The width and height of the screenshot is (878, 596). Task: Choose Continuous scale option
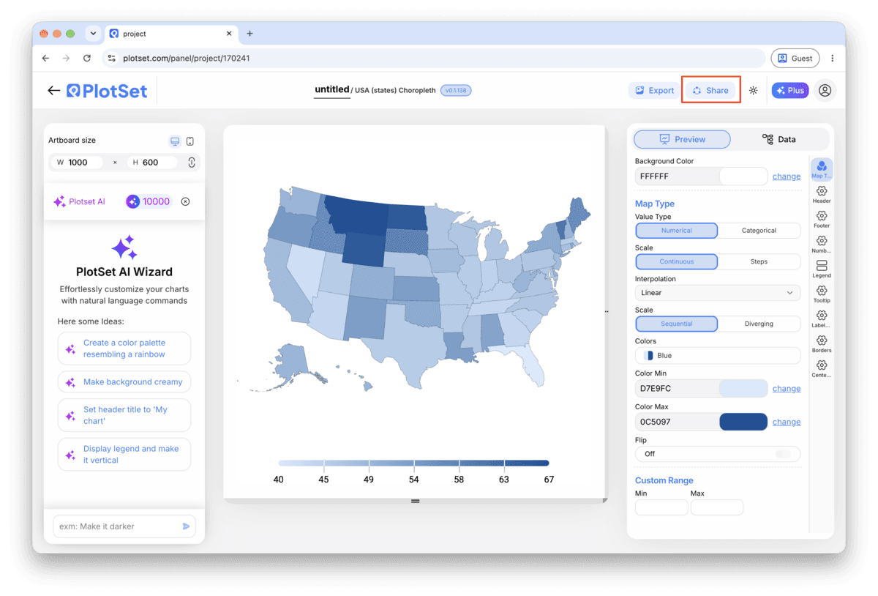(677, 261)
